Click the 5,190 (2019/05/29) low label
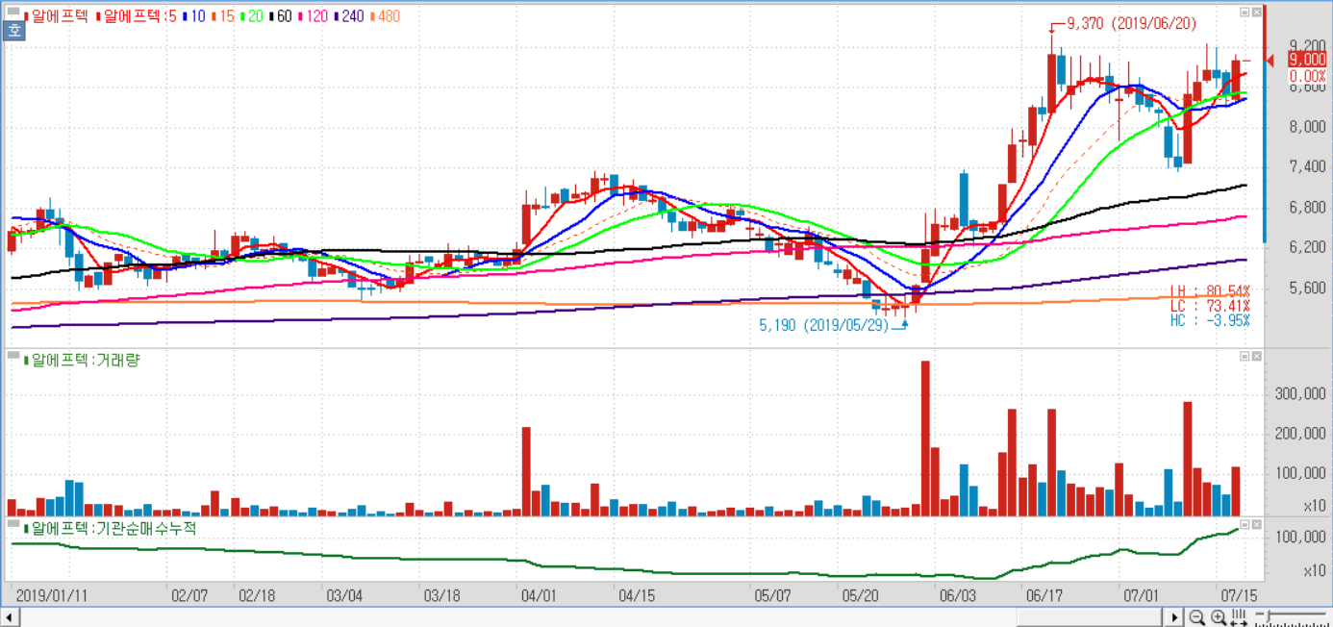Viewport: 1333px width, 627px height. coord(823,325)
